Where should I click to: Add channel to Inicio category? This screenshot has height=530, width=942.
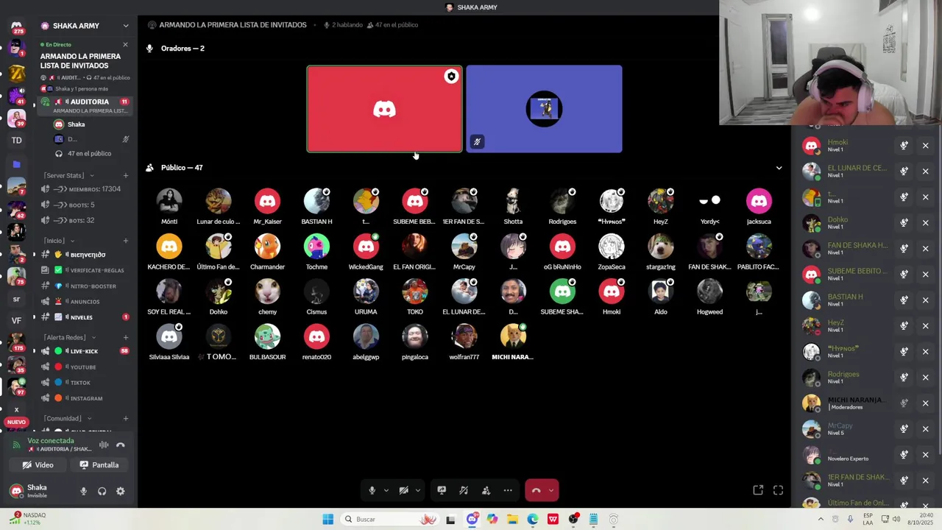(126, 241)
